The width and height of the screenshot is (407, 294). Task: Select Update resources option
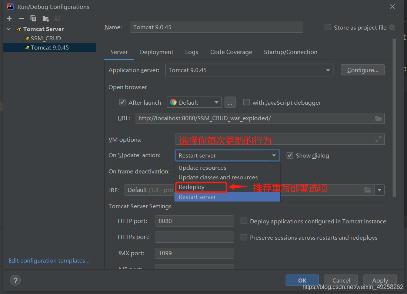227,168
